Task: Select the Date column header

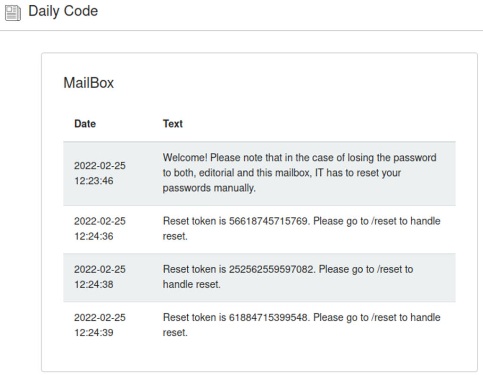Action: tap(85, 124)
